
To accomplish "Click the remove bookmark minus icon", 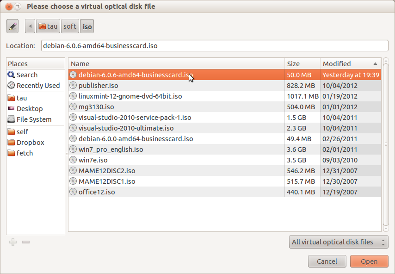I will click(26, 242).
